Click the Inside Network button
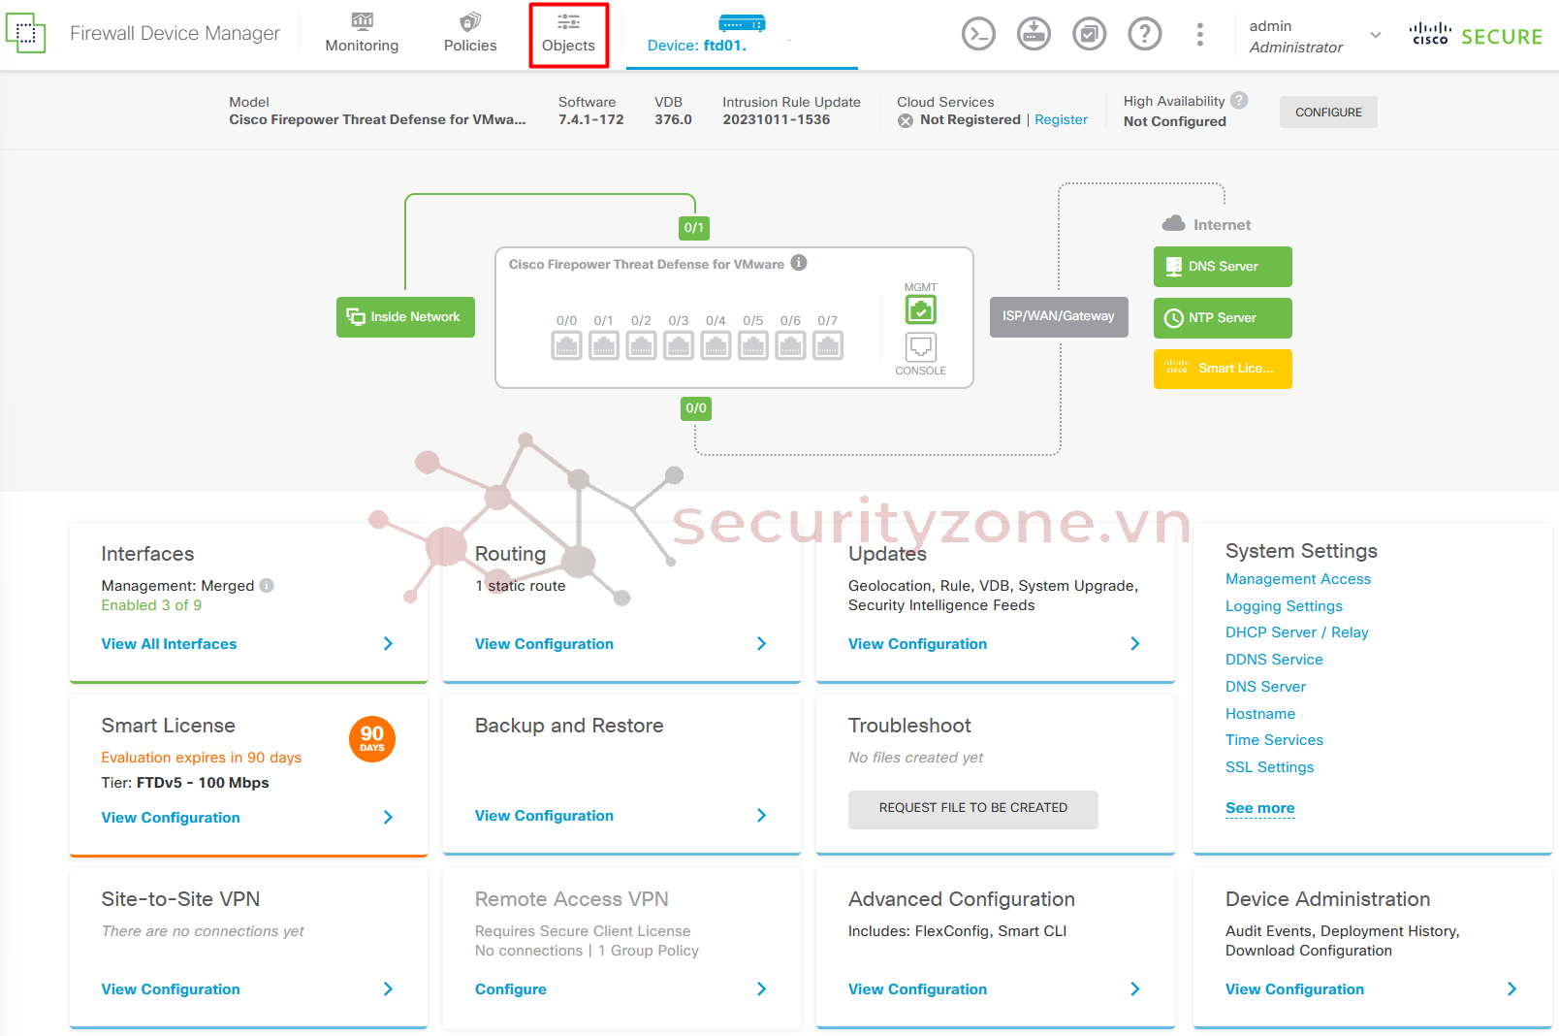Image resolution: width=1559 pixels, height=1036 pixels. point(405,317)
